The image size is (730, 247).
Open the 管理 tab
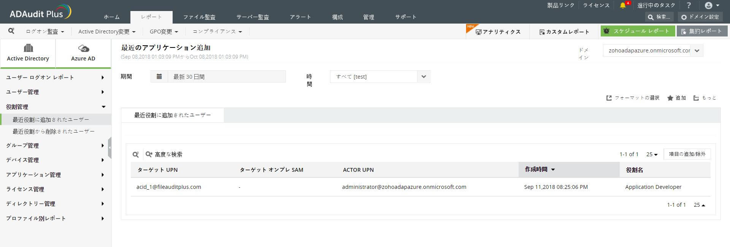[x=368, y=17]
